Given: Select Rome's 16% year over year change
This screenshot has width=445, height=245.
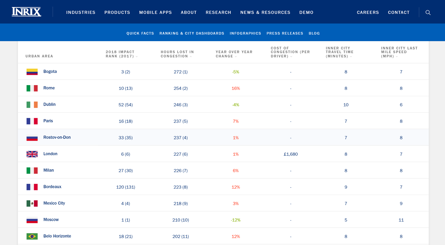Looking at the screenshot, I should coord(236,88).
